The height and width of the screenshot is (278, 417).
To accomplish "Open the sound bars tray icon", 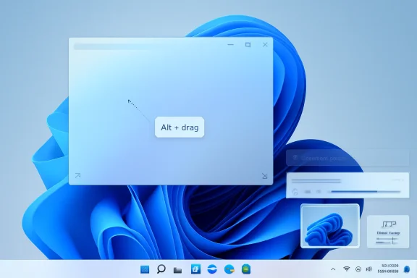I will (369, 269).
